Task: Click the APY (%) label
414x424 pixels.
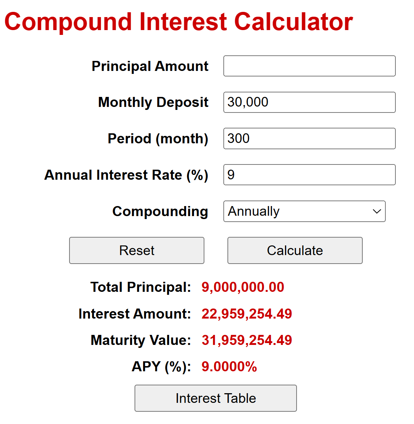Action: [x=161, y=367]
